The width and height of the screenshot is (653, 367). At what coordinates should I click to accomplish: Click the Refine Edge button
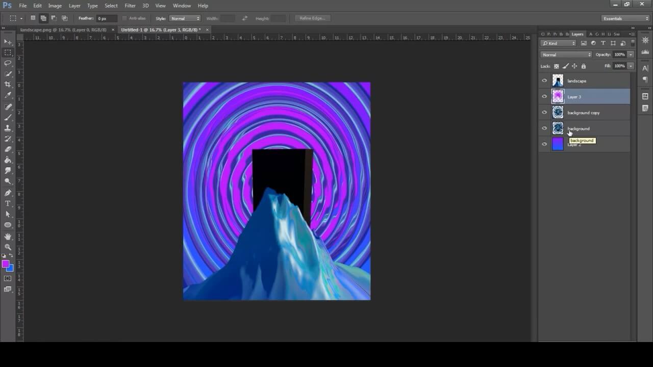pos(312,18)
